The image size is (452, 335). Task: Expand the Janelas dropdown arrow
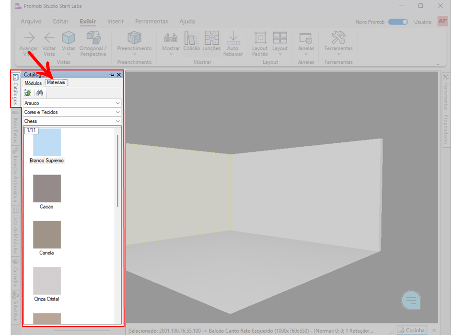[306, 54]
